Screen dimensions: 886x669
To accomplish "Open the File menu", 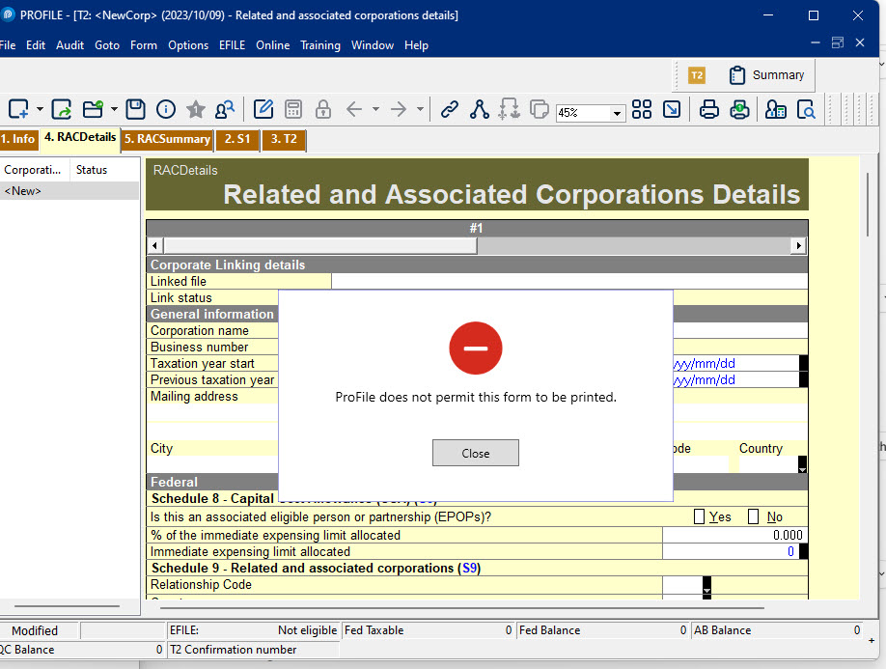I will [8, 45].
